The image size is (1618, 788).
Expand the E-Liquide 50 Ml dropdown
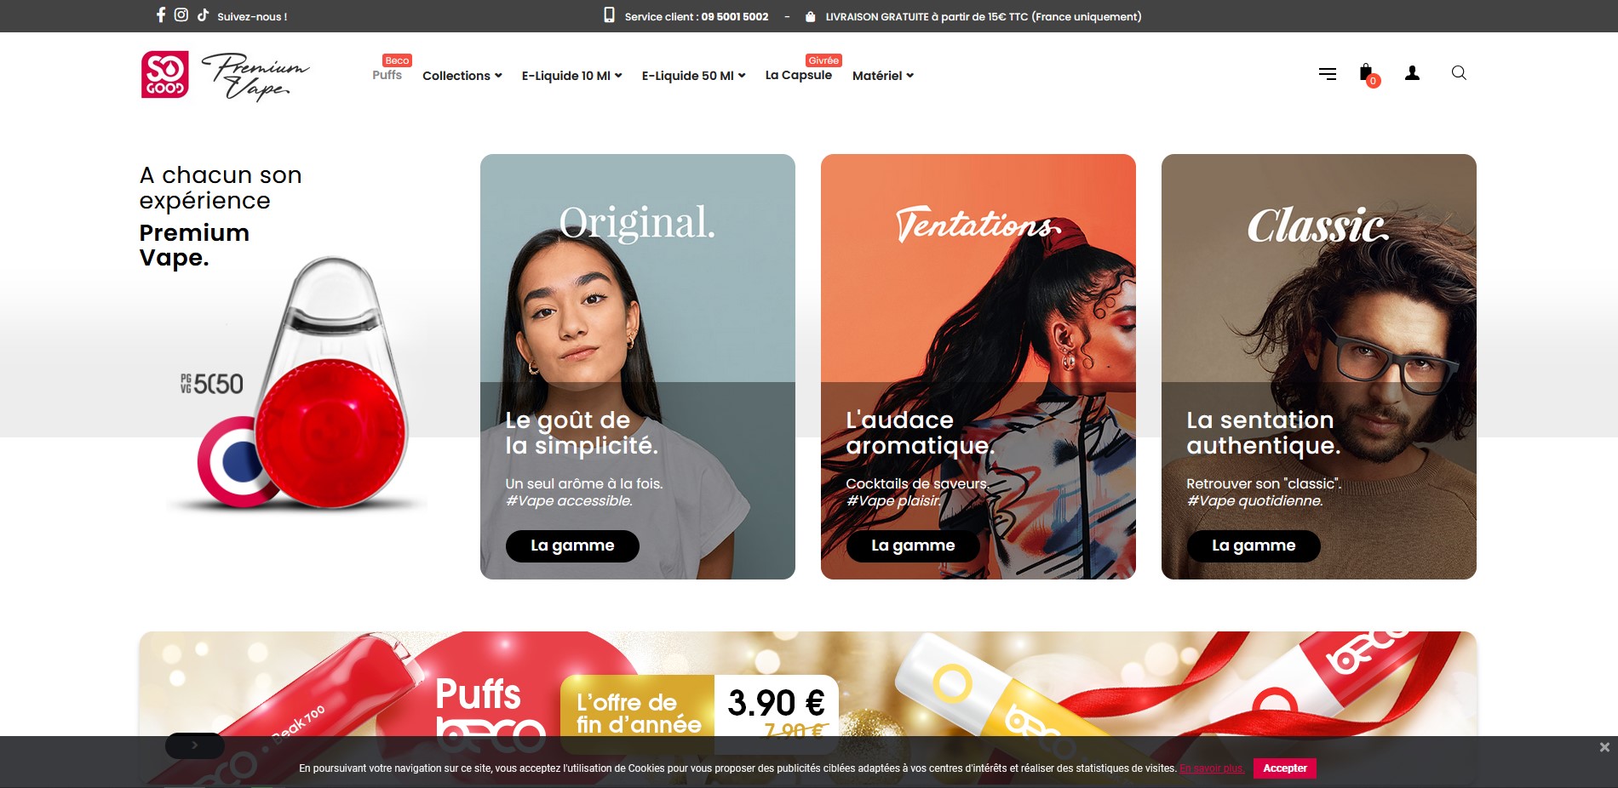pos(693,76)
